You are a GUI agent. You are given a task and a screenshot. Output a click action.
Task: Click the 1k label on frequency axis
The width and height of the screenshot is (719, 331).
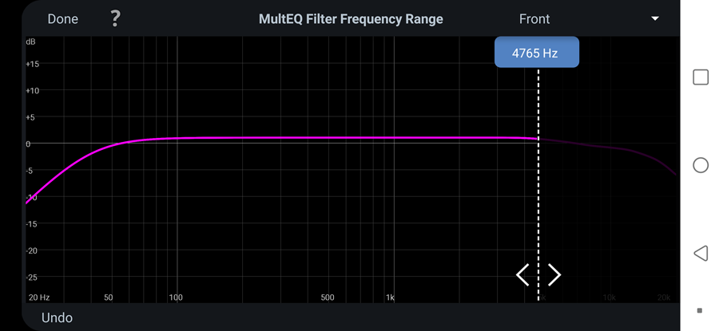tap(390, 298)
